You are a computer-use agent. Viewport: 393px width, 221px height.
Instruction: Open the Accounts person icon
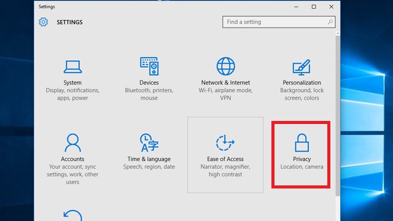tap(72, 142)
